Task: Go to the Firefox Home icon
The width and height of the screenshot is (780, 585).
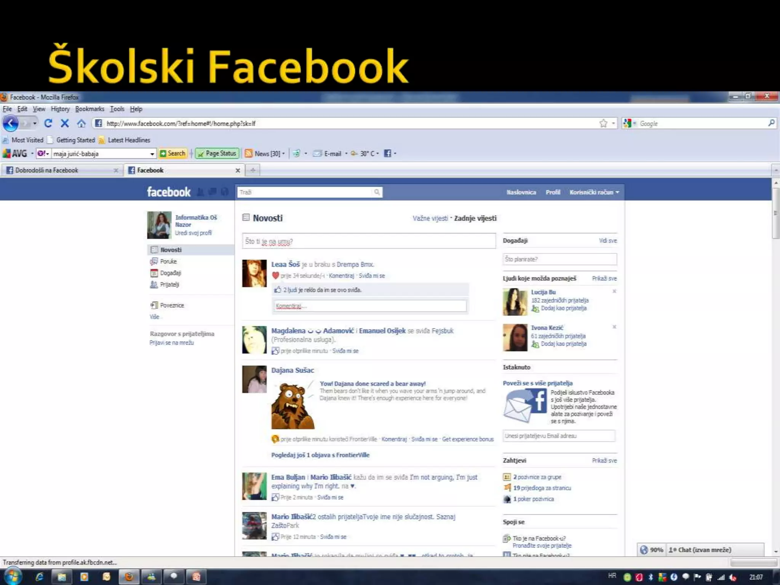Action: tap(81, 123)
